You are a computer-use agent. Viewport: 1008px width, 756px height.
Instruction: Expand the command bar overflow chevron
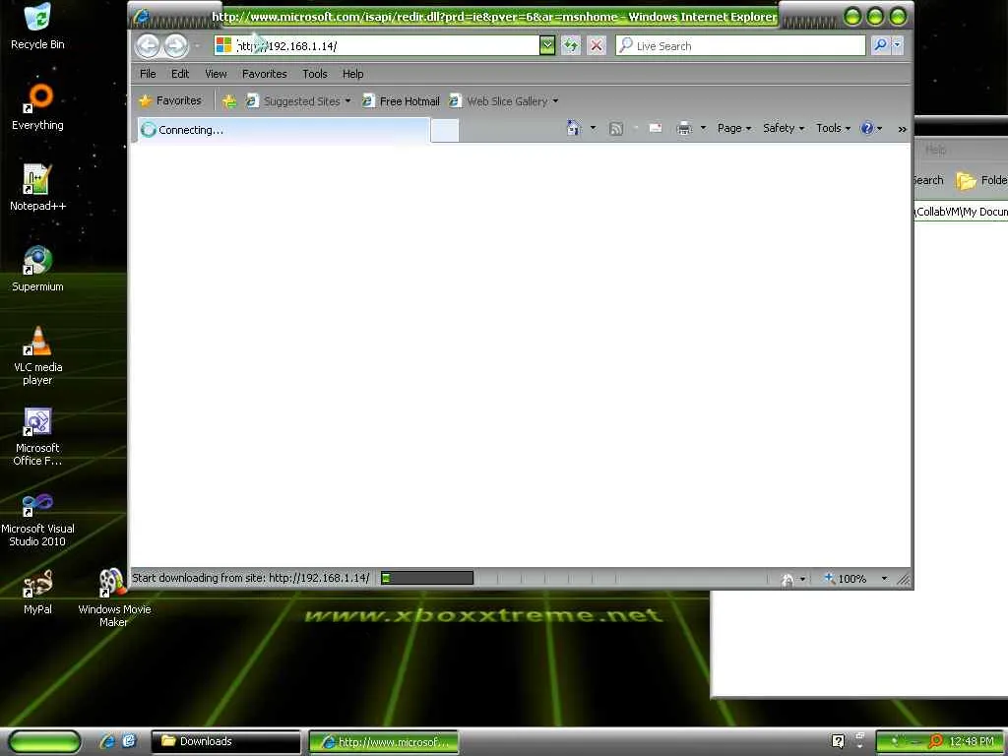[x=902, y=129]
